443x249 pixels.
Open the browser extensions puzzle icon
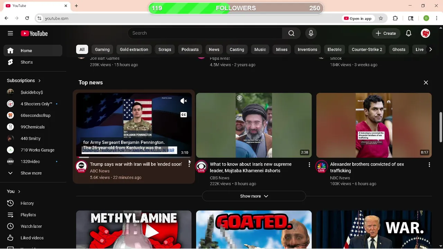395,18
